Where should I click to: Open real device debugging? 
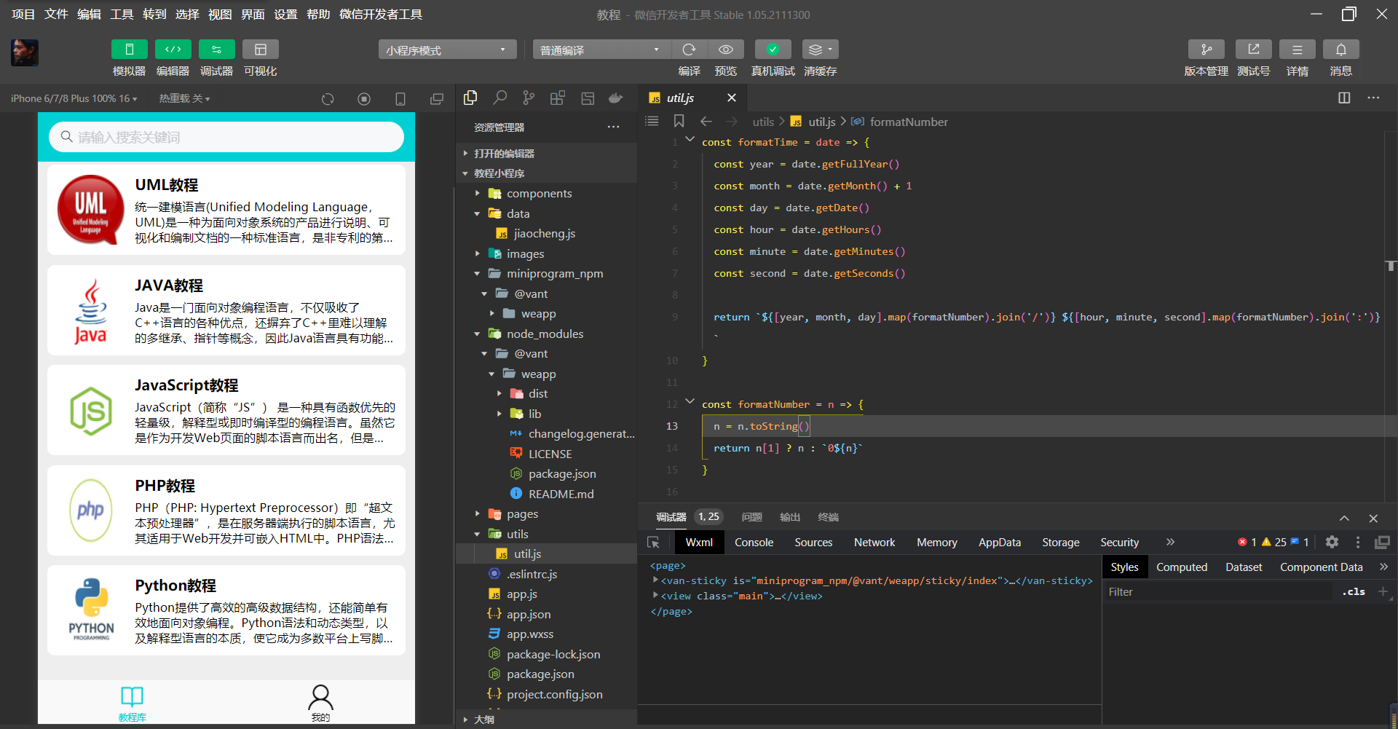[x=773, y=50]
